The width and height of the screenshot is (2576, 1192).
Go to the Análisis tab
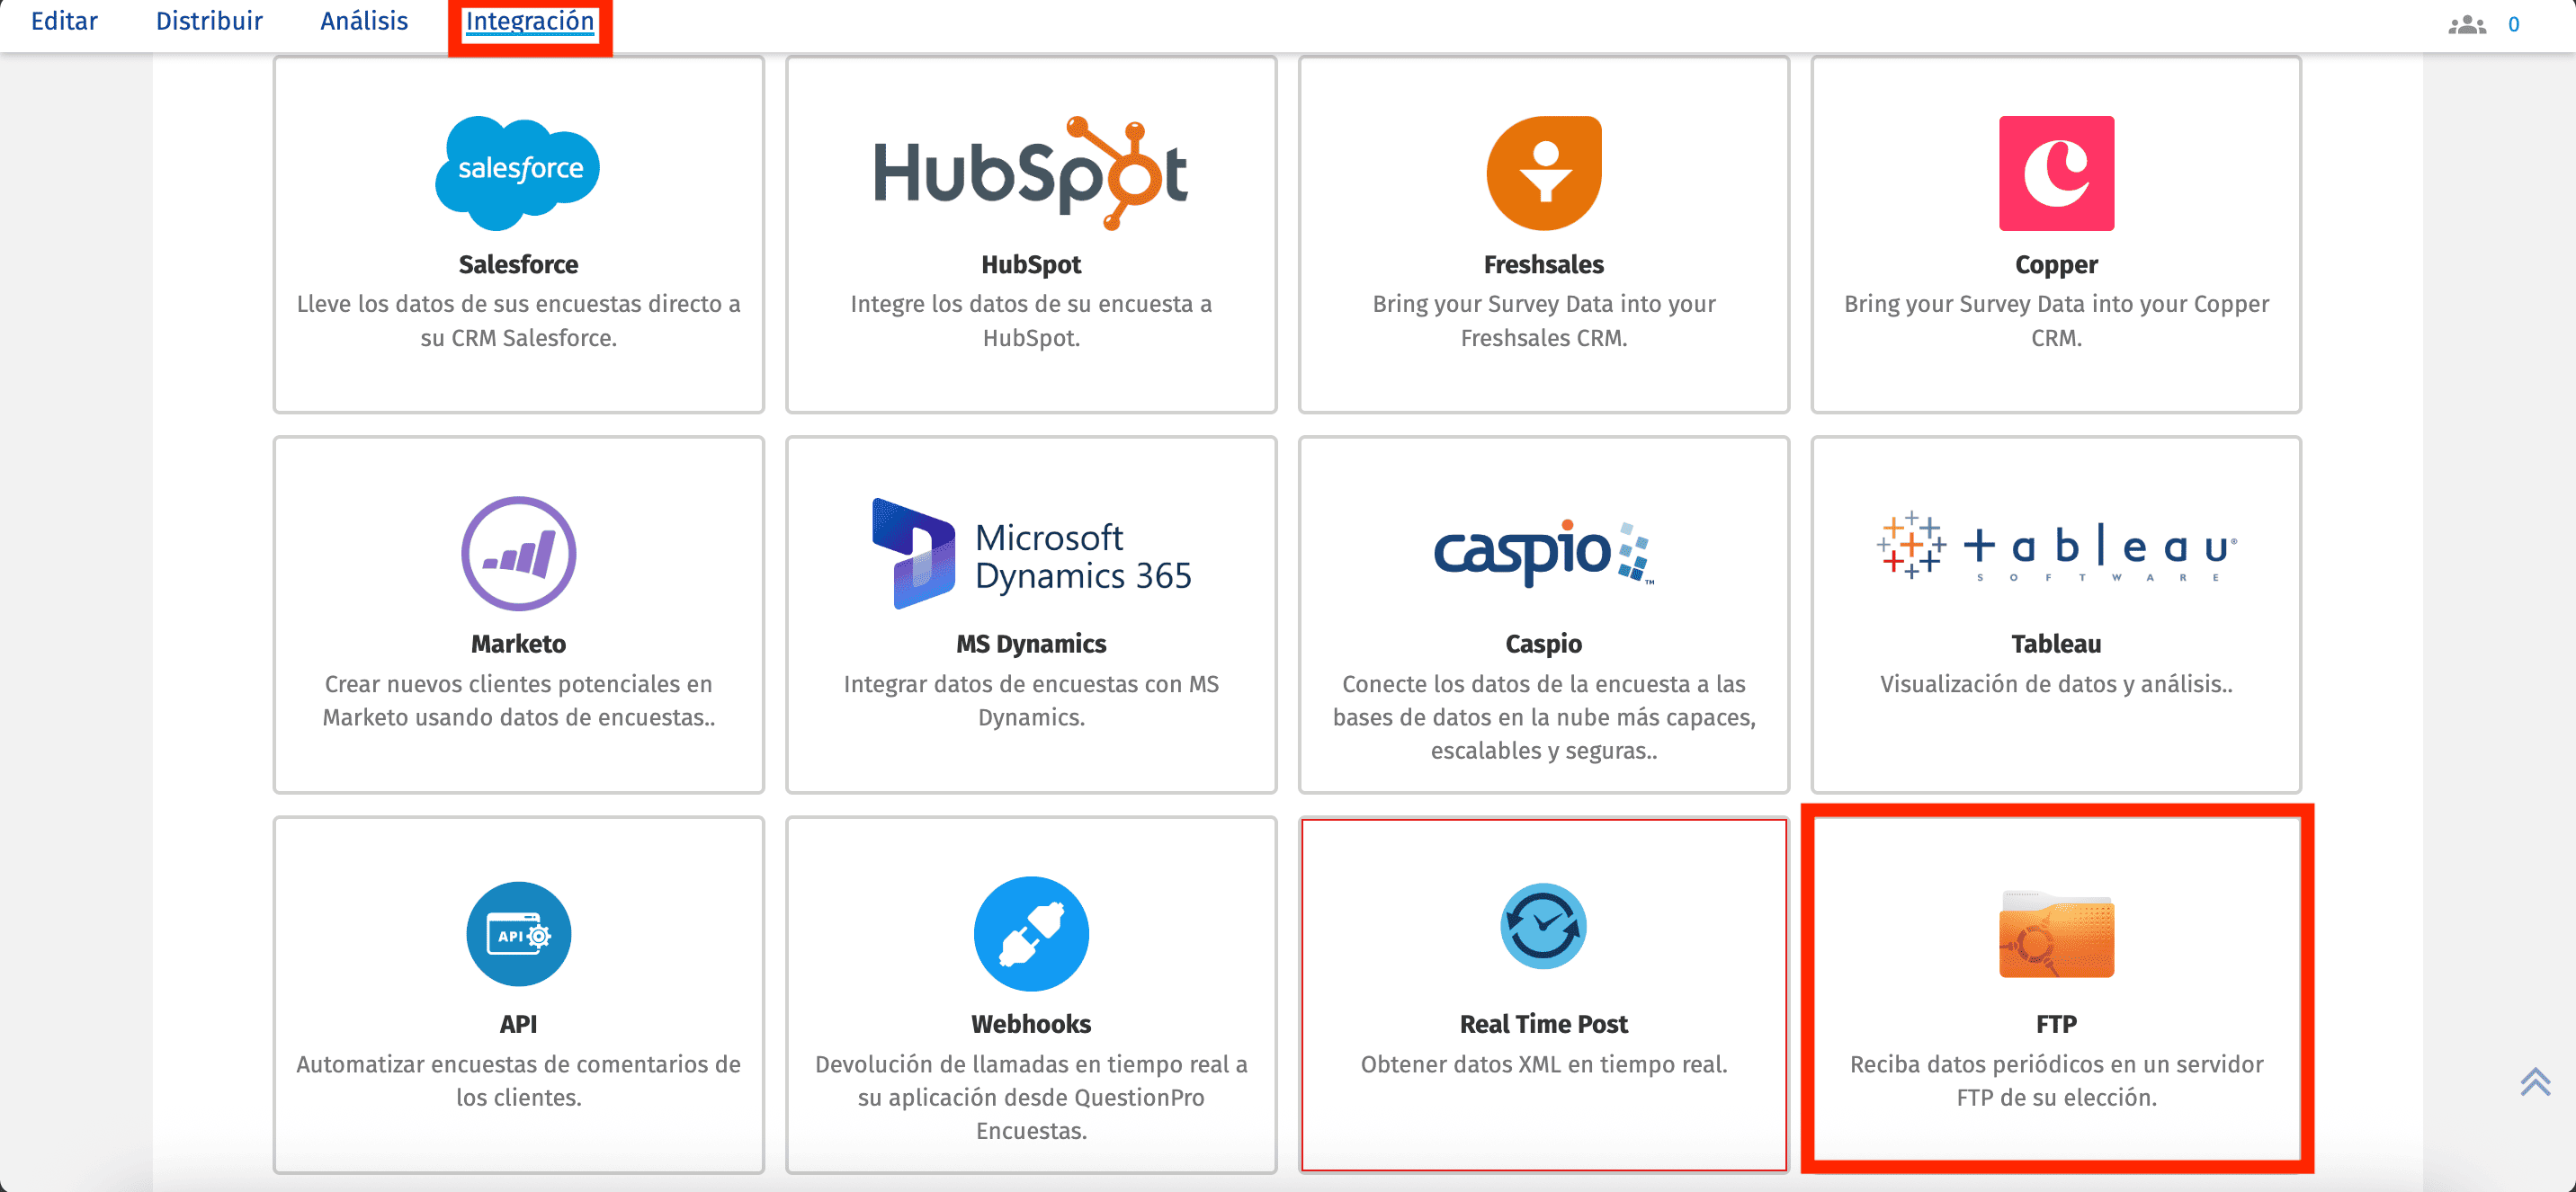pyautogui.click(x=364, y=21)
